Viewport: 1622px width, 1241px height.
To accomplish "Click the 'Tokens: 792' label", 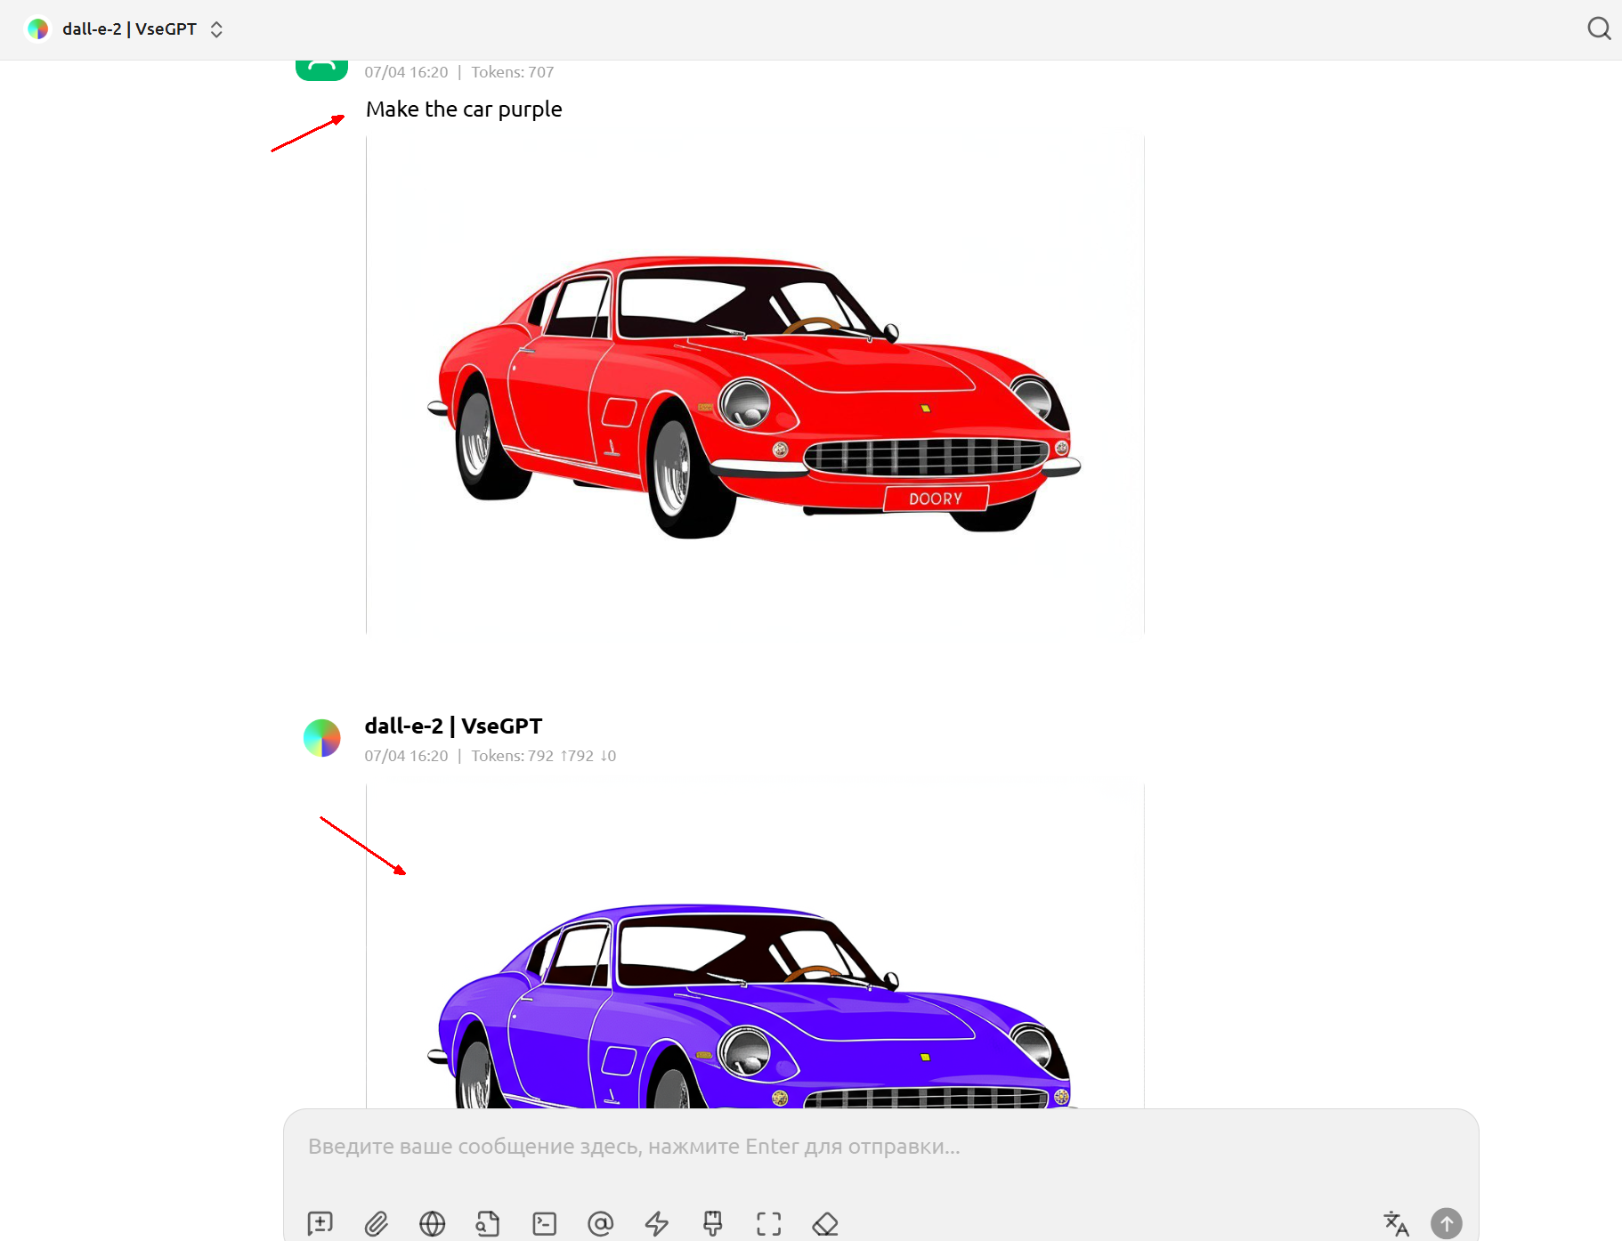I will [x=513, y=756].
